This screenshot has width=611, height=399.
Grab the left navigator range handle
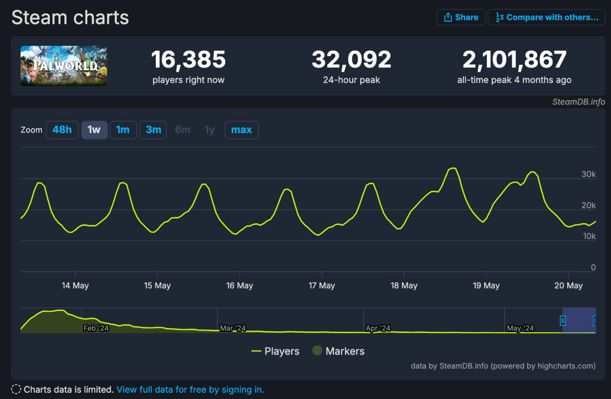tap(563, 320)
